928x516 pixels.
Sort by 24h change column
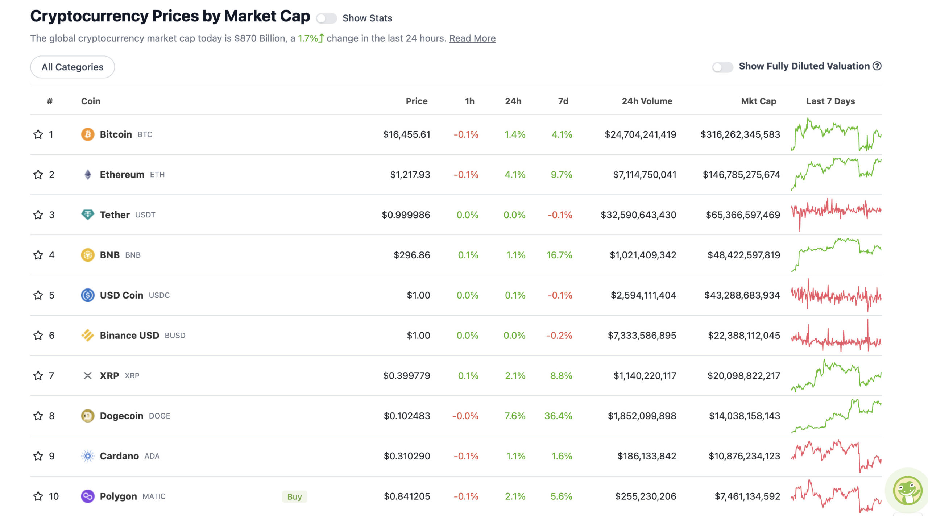513,101
